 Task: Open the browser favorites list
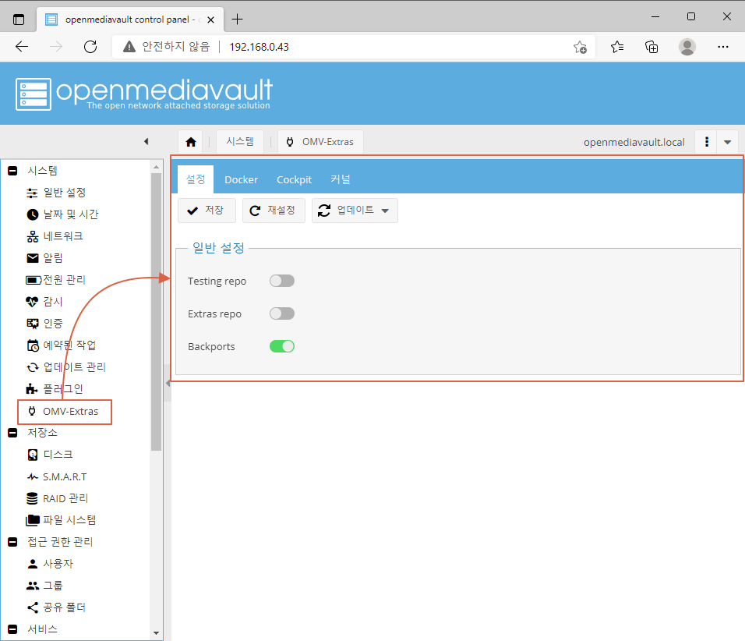(x=617, y=47)
